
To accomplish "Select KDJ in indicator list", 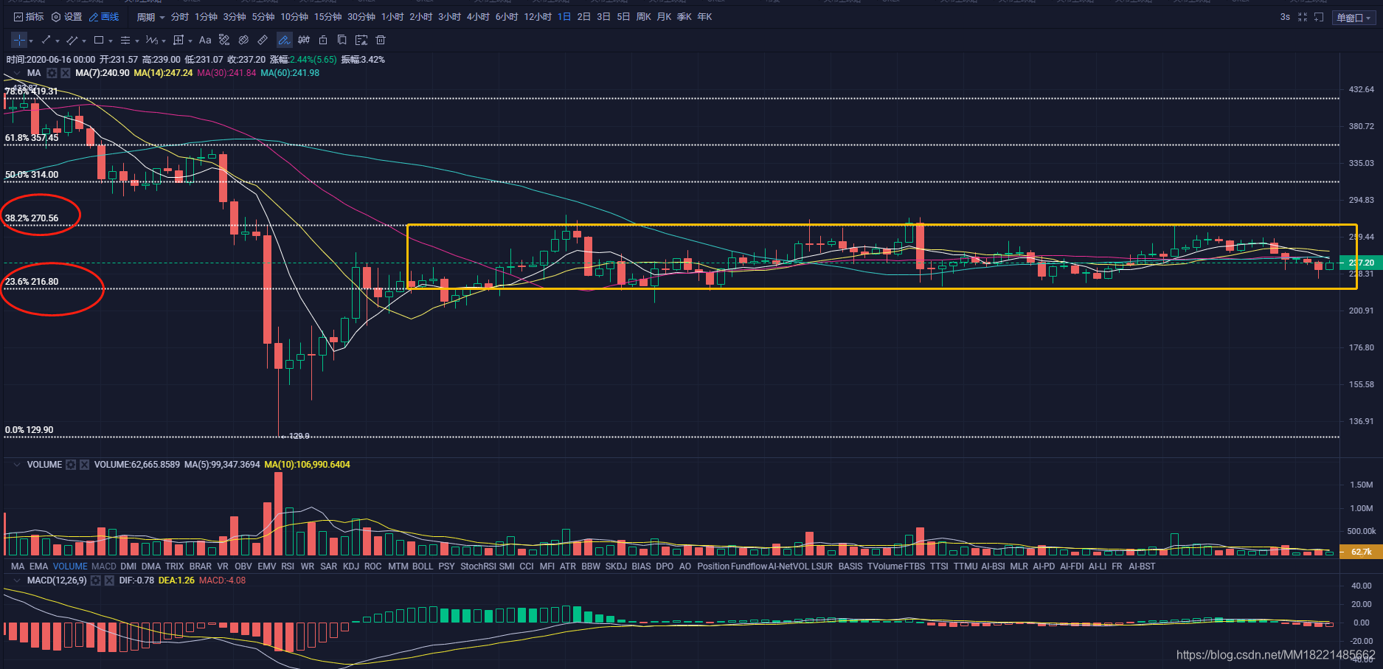I will [x=351, y=566].
